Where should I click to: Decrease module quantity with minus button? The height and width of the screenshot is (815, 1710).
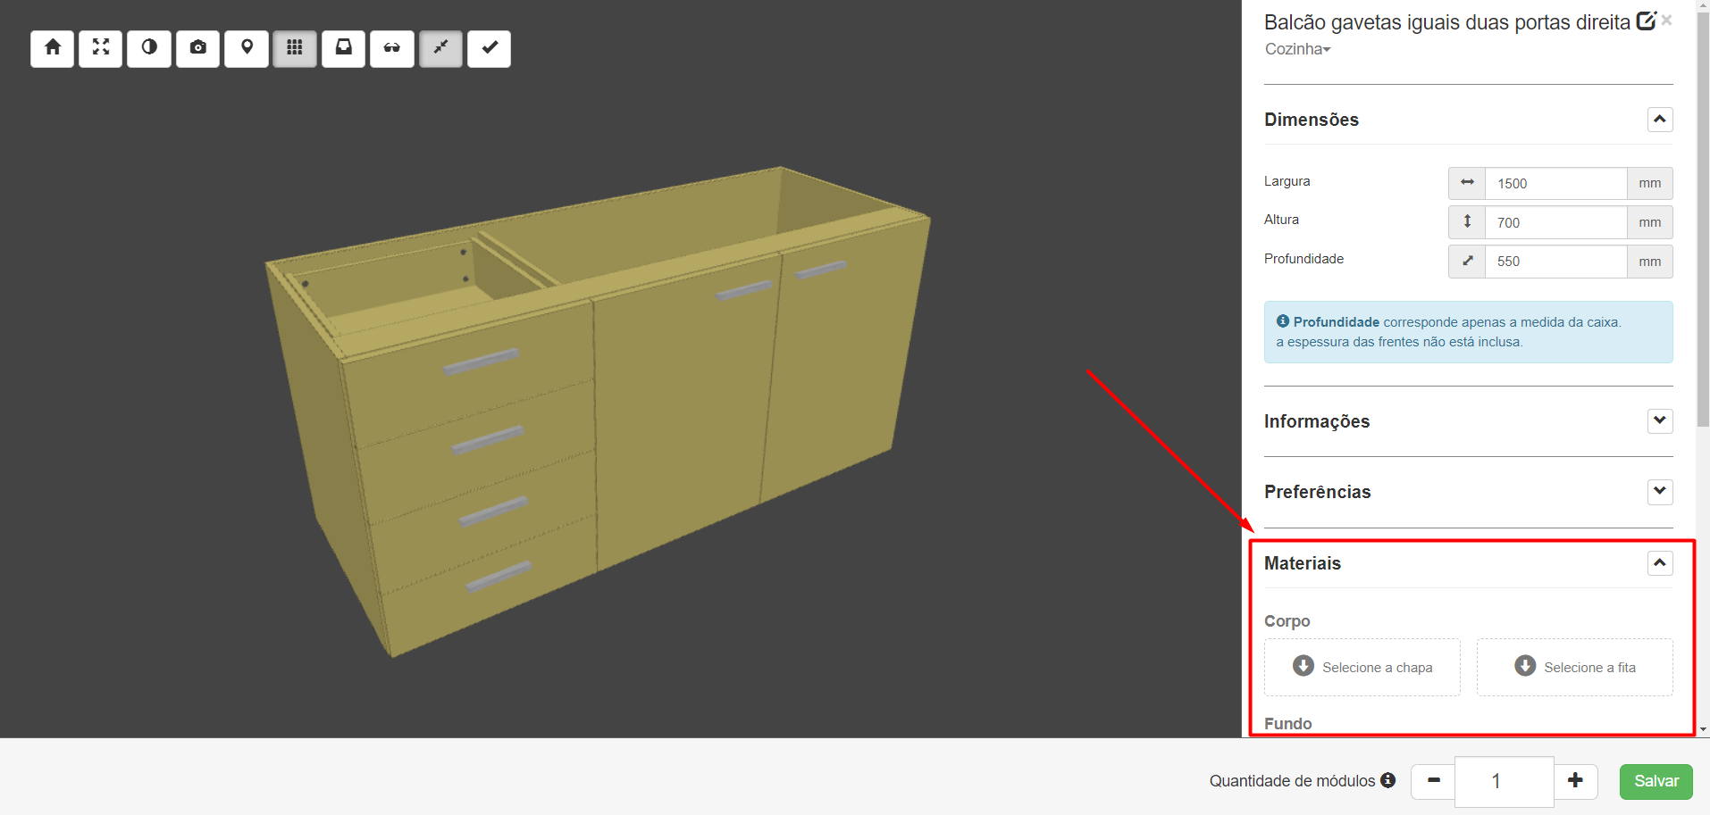tap(1433, 781)
